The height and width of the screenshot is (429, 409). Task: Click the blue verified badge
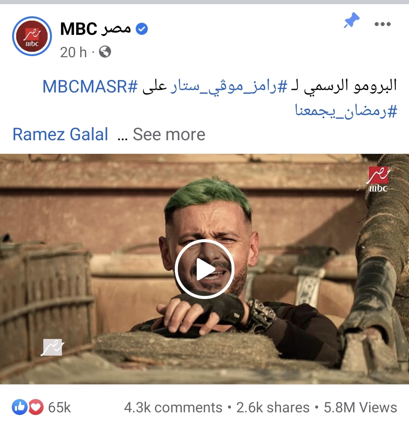point(142,29)
